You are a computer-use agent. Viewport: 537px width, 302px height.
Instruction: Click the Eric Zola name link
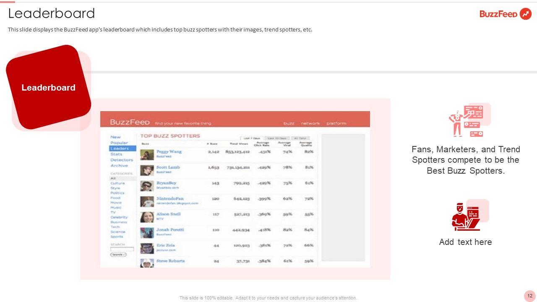pyautogui.click(x=165, y=245)
